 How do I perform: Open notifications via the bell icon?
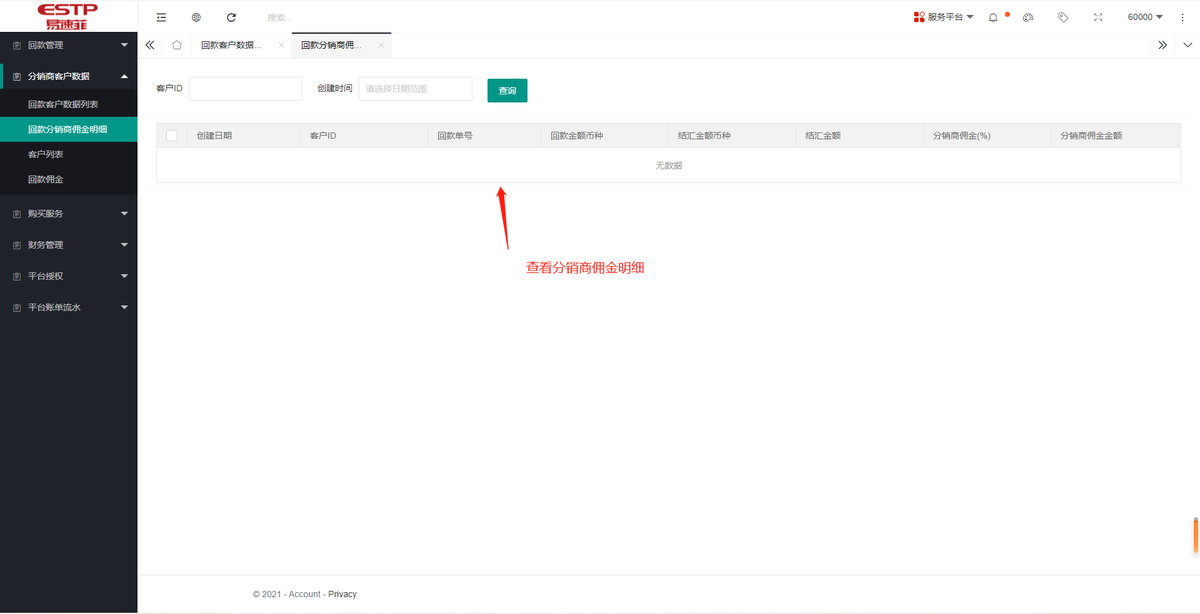[x=992, y=17]
